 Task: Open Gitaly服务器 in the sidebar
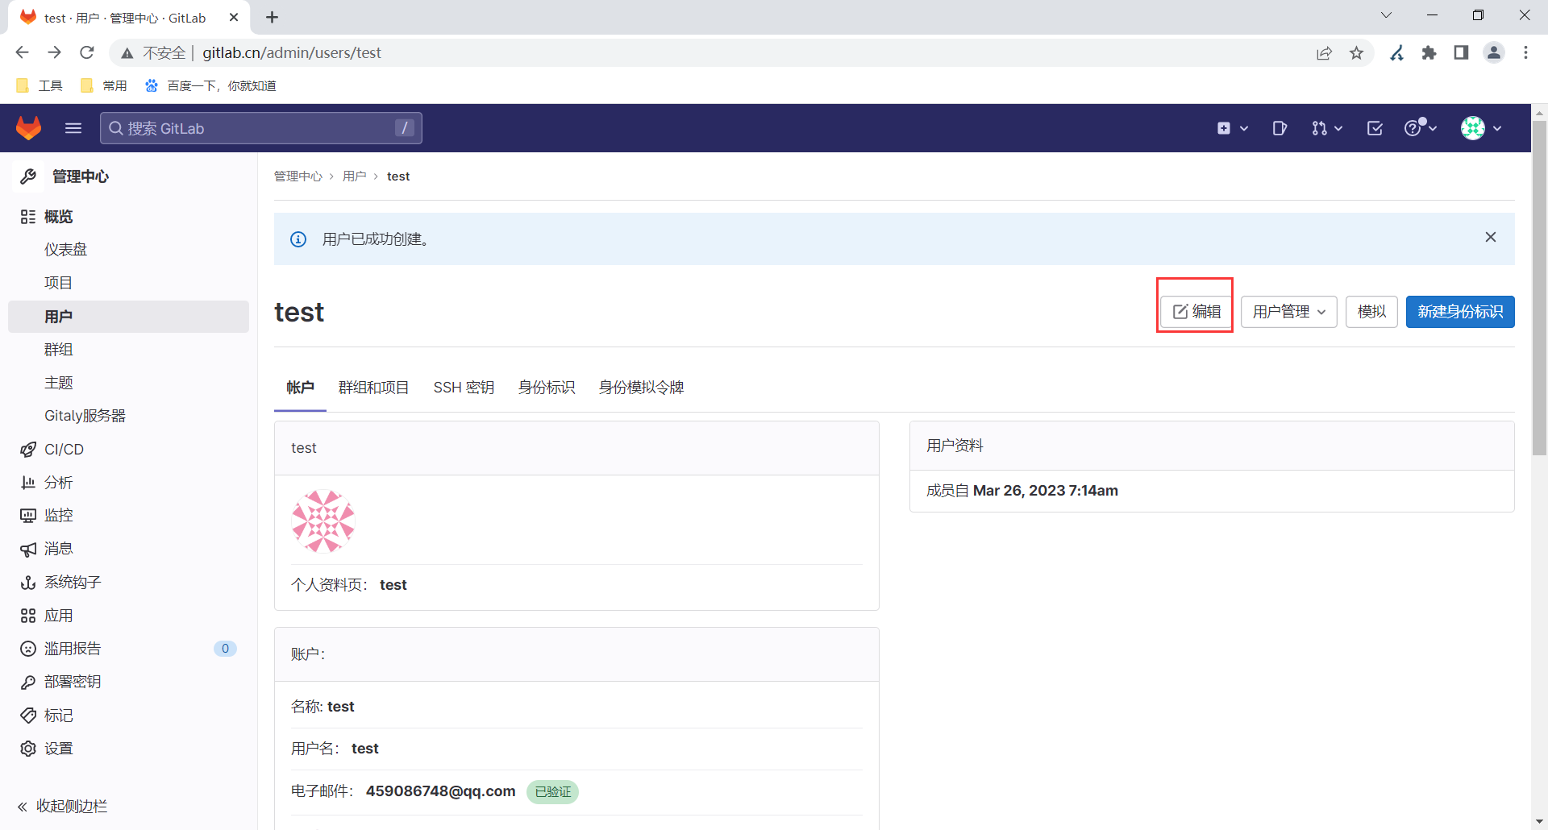[129, 416]
